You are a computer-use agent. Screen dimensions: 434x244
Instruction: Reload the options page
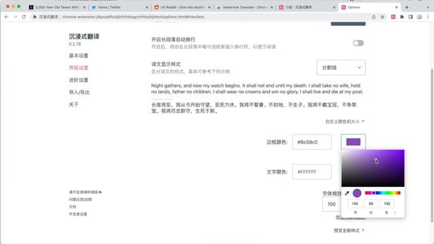click(x=24, y=17)
